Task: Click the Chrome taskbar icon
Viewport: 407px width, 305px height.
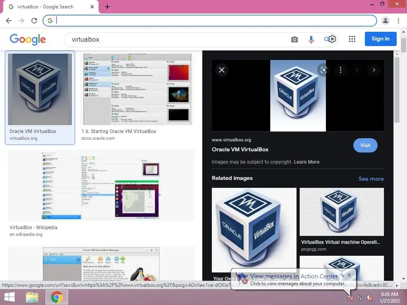Action: tap(57, 297)
